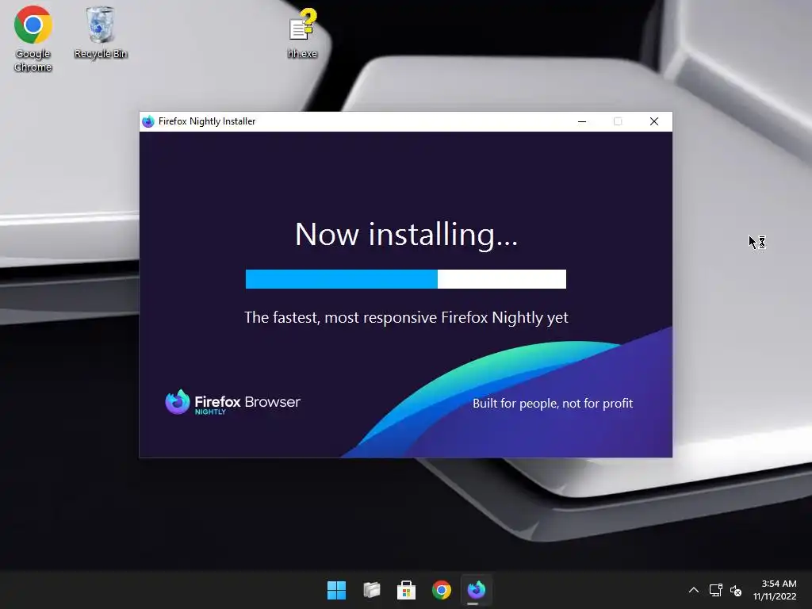The width and height of the screenshot is (812, 609).
Task: Click the Firefox Nightly icon in the installer title bar
Action: pyautogui.click(x=148, y=121)
